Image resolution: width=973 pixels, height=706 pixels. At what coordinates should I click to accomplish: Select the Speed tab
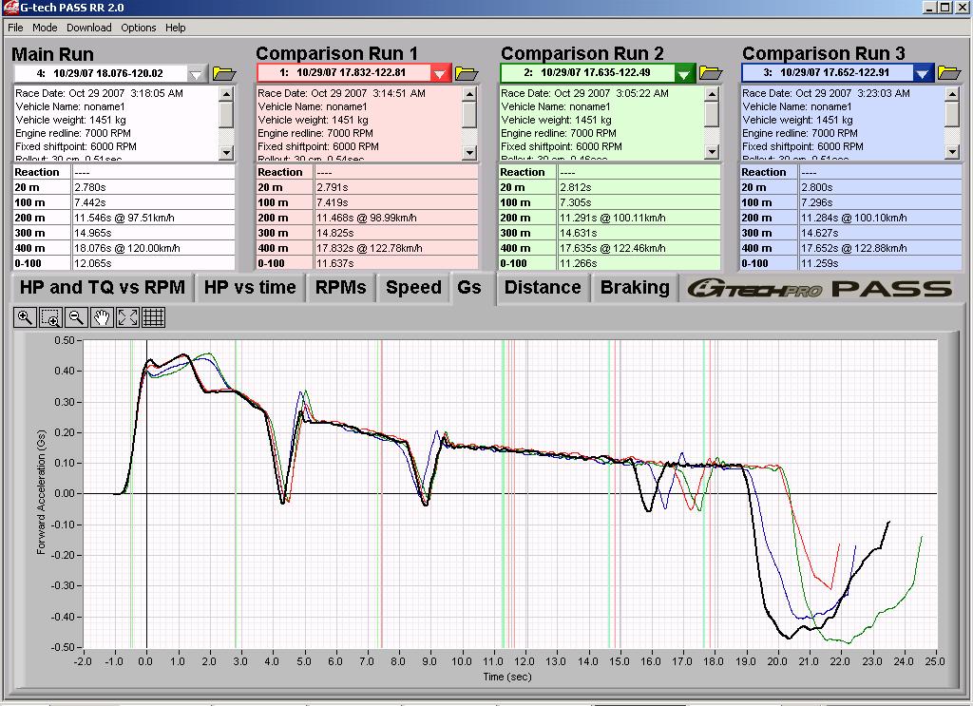412,288
